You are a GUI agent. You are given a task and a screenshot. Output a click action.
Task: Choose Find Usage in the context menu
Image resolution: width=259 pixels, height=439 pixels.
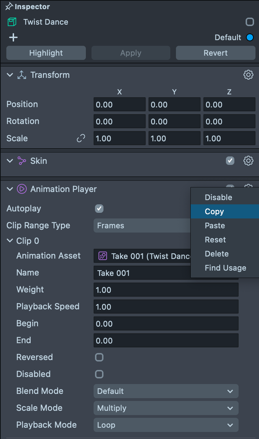click(225, 268)
